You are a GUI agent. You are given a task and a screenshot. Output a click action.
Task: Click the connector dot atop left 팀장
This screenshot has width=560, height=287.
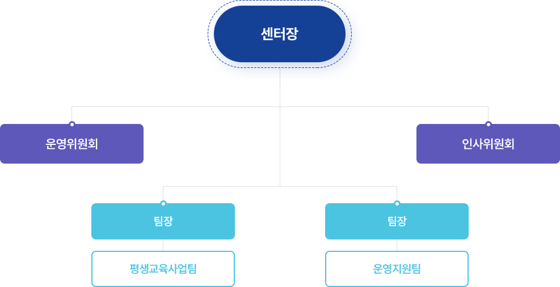coord(163,203)
